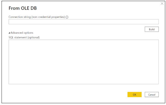Place cursor in the empty connection string box
The width and height of the screenshot is (166, 105).
tap(83, 22)
